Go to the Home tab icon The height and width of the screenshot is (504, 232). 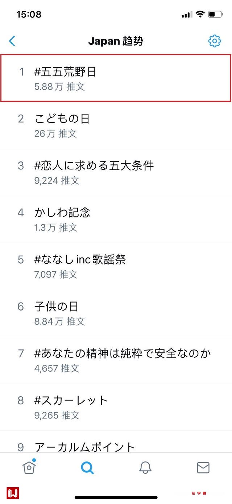pyautogui.click(x=29, y=467)
